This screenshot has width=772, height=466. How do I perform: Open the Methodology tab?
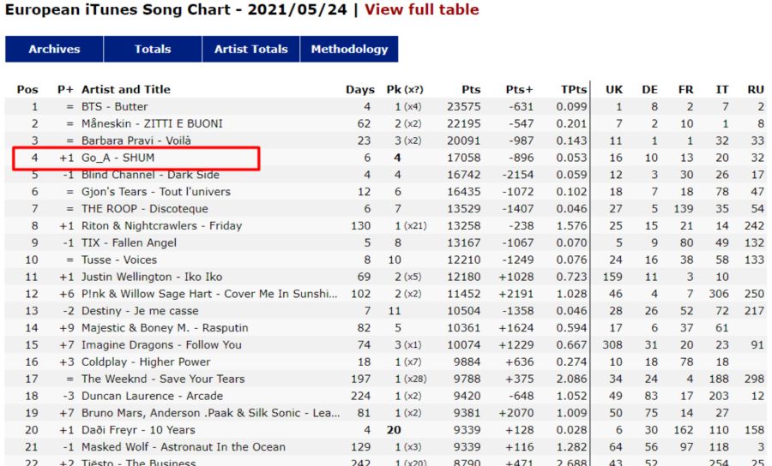coord(349,49)
